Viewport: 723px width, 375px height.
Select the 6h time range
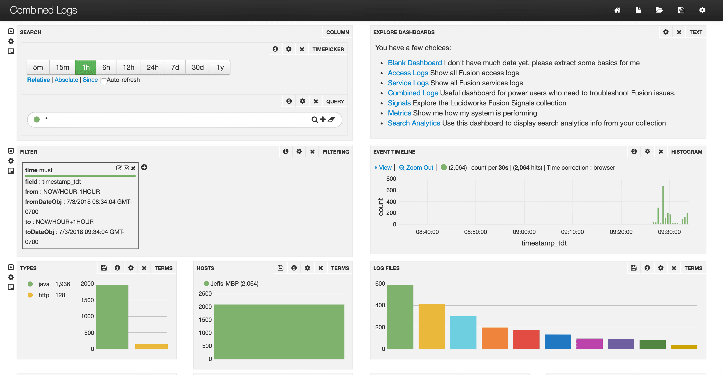pyautogui.click(x=106, y=67)
